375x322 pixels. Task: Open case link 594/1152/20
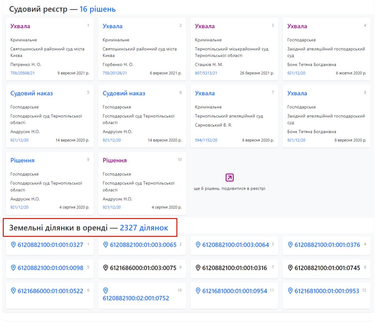tap(206, 140)
